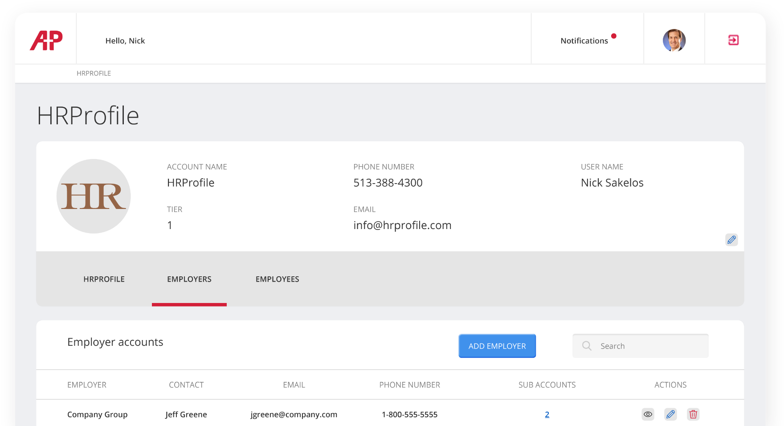Click the HR account logo circle
784x426 pixels.
(x=94, y=196)
